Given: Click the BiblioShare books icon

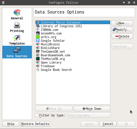Looking at the screenshot, I should tap(38, 48).
